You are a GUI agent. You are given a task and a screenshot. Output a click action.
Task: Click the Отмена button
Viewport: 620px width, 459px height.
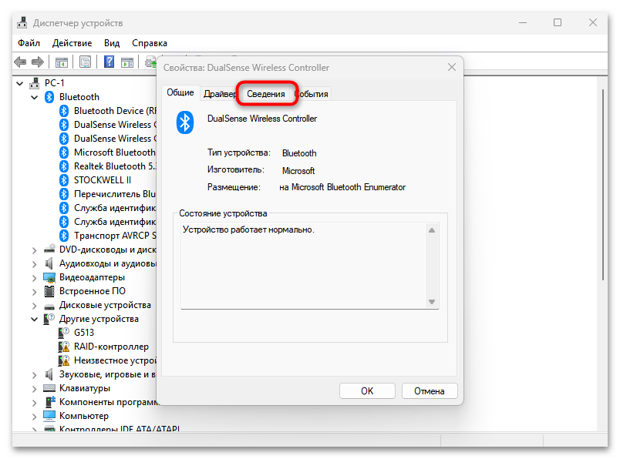tap(430, 391)
